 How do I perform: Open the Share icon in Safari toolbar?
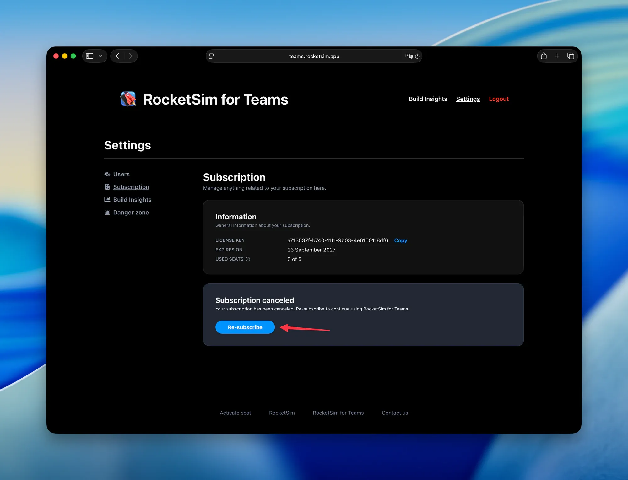(x=544, y=56)
